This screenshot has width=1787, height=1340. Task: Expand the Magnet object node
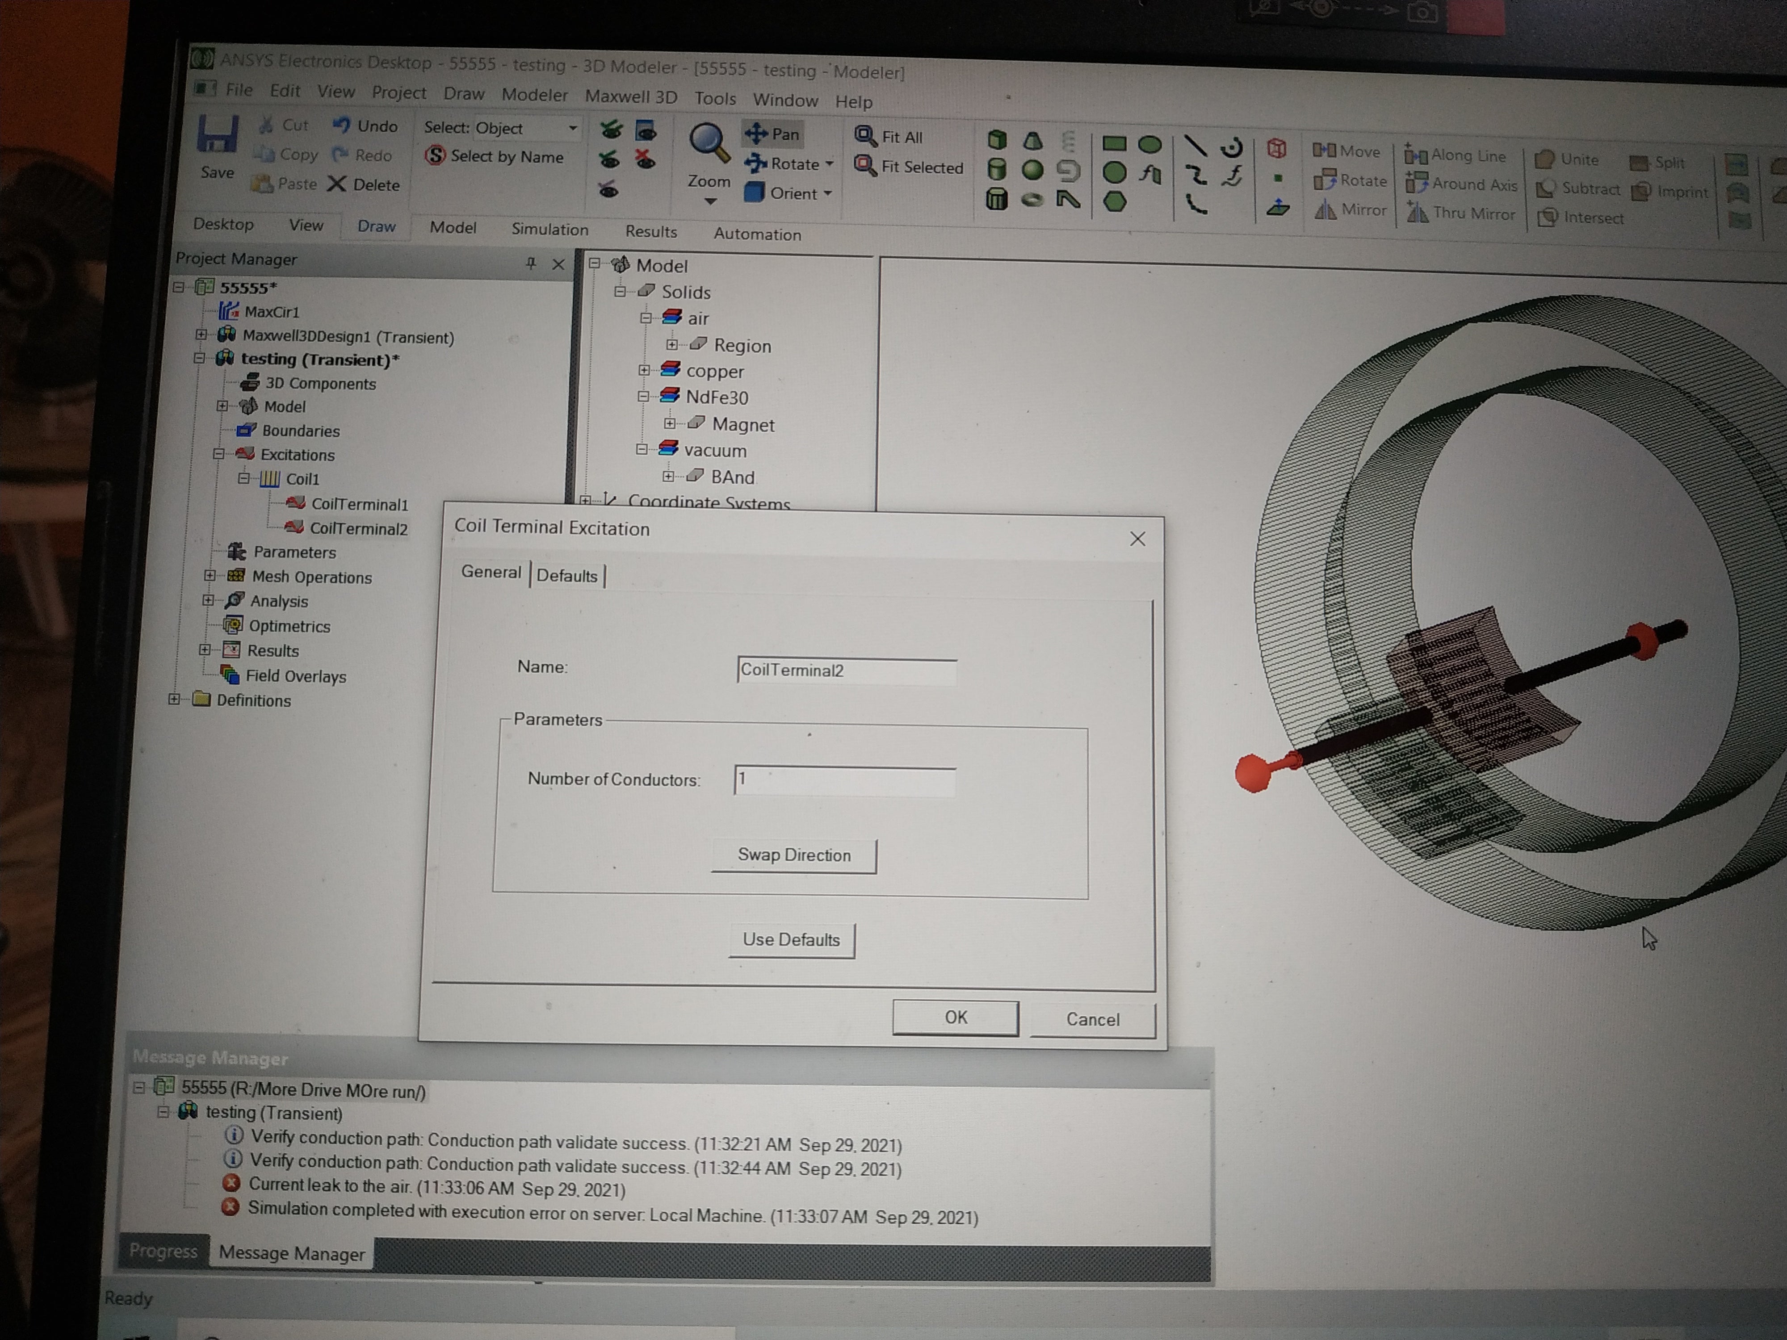pos(669,423)
